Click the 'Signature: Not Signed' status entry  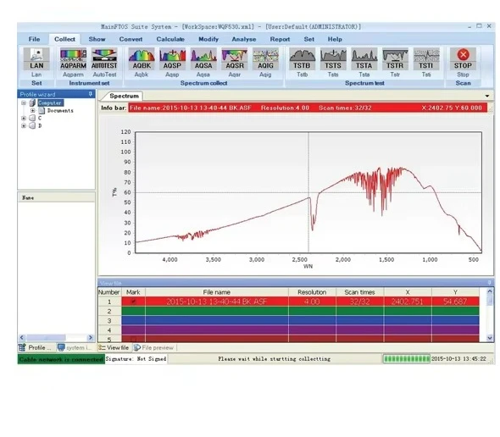tap(136, 359)
